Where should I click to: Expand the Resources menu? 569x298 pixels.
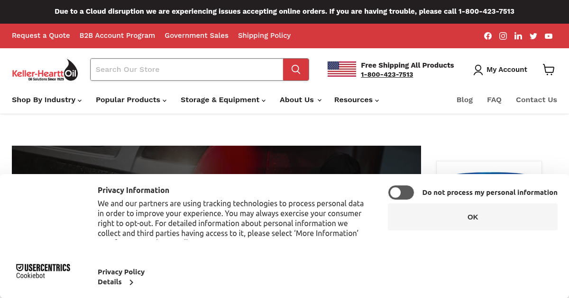pos(357,100)
